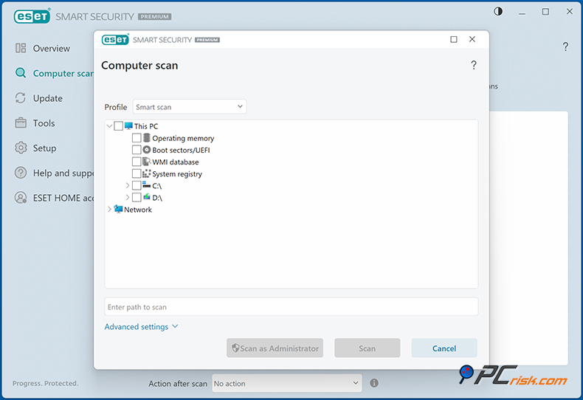Screen dimensions: 583x400
Task: Click the WMI database icon
Action: pos(147,162)
